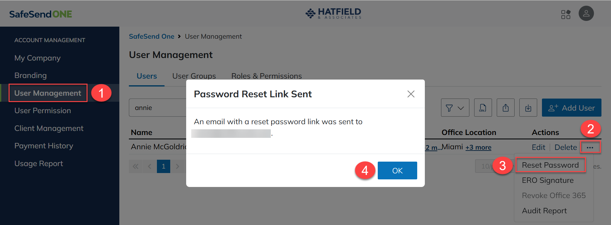This screenshot has width=611, height=225.
Task: Open the three-dot more actions menu
Action: [x=590, y=147]
